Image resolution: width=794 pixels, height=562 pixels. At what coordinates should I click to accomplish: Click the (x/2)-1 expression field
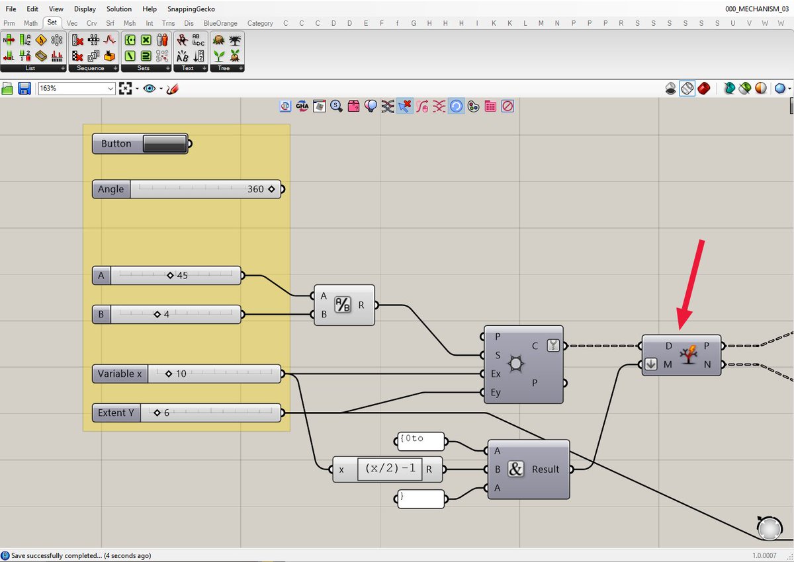click(x=390, y=469)
